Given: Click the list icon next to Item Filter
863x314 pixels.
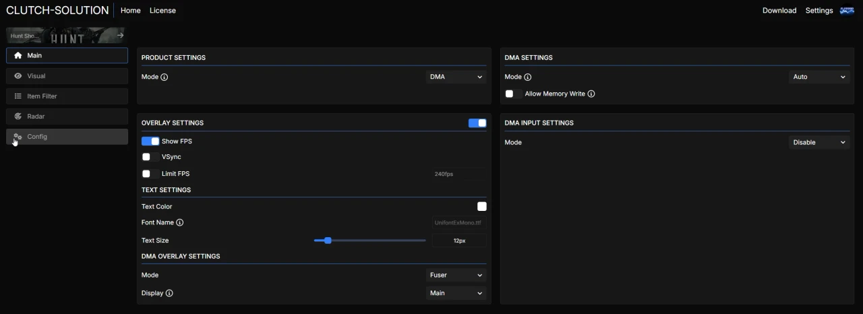Looking at the screenshot, I should [x=18, y=96].
